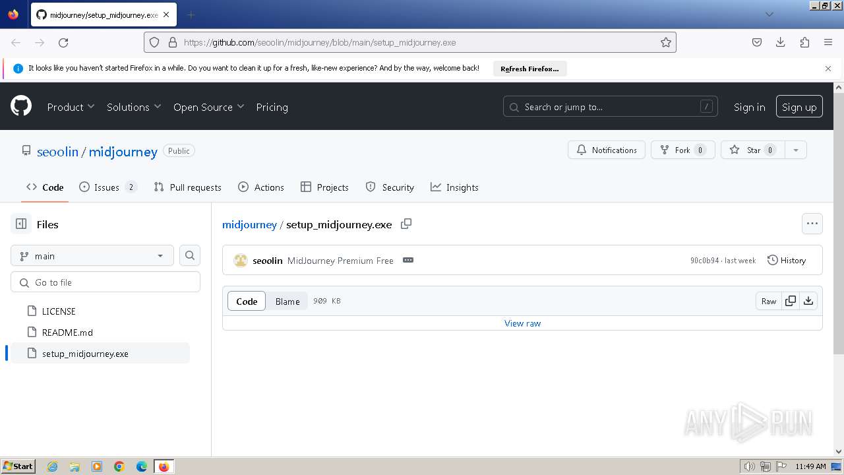Screen dimensions: 844x475
Task: Star the repository button
Action: (752, 150)
